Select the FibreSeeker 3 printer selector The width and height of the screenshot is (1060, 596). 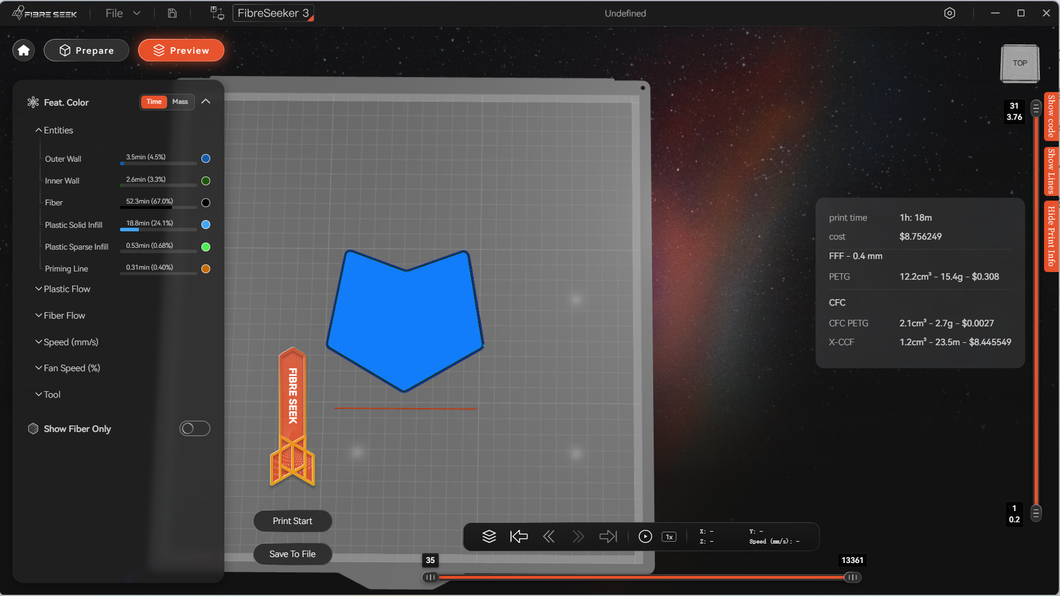tap(273, 13)
